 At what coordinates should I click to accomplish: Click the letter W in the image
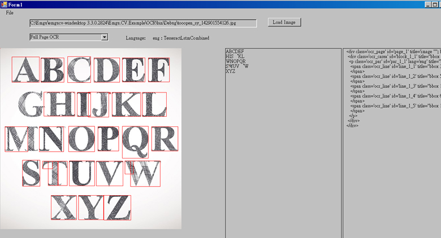click(x=145, y=173)
